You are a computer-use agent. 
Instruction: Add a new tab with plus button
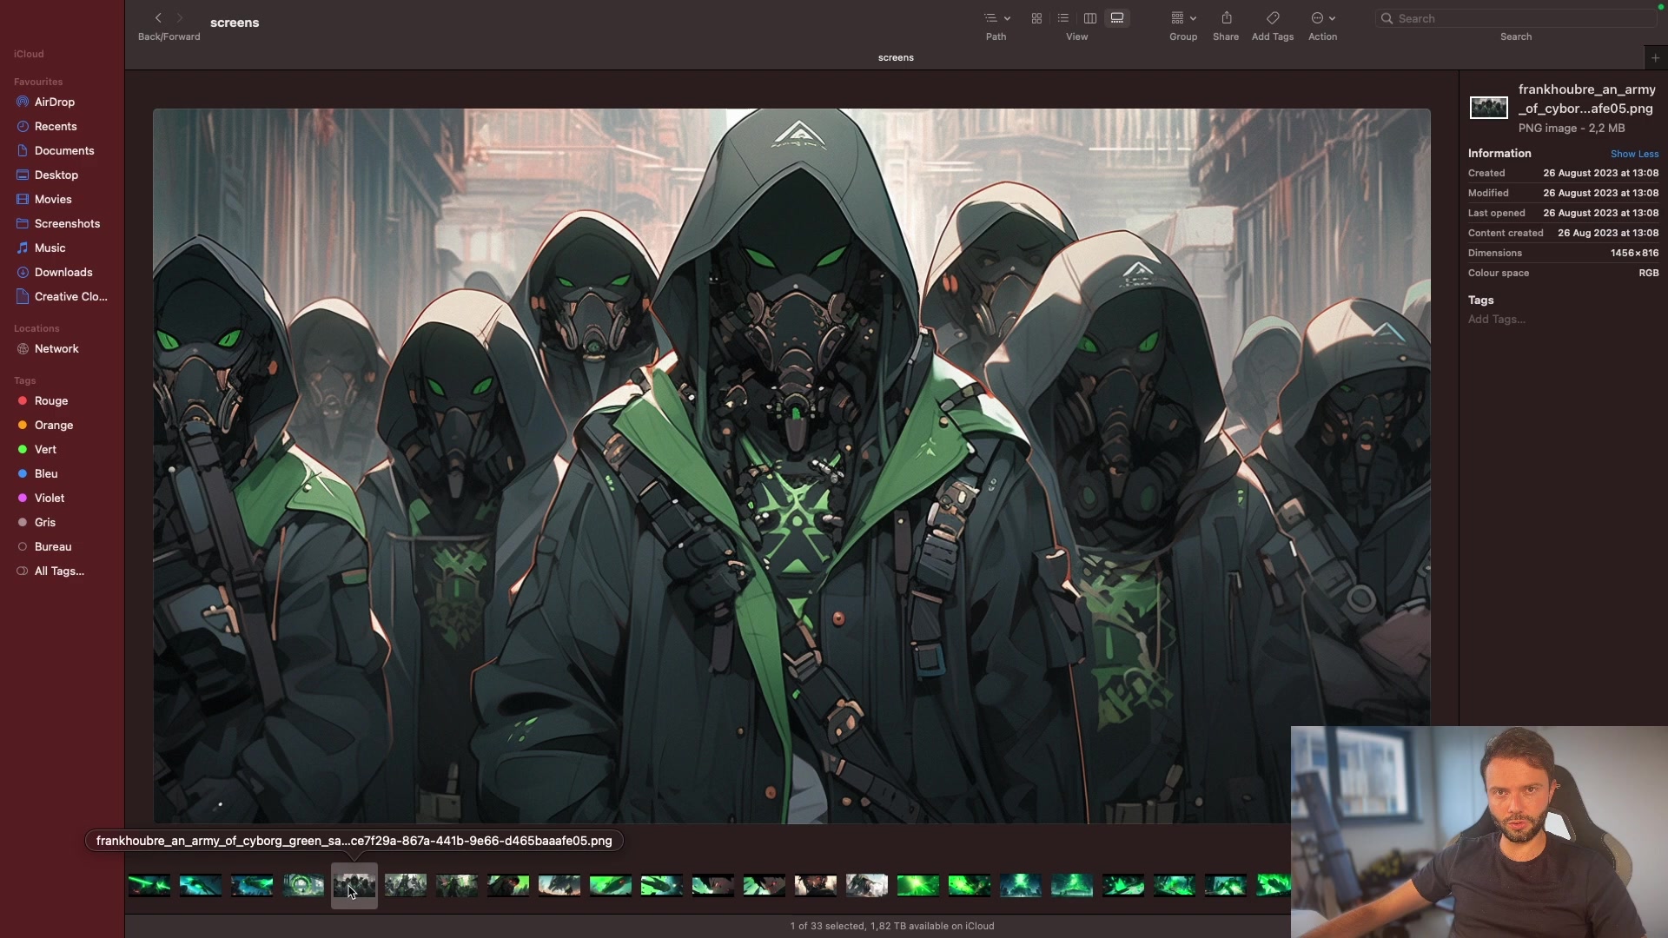[1655, 58]
